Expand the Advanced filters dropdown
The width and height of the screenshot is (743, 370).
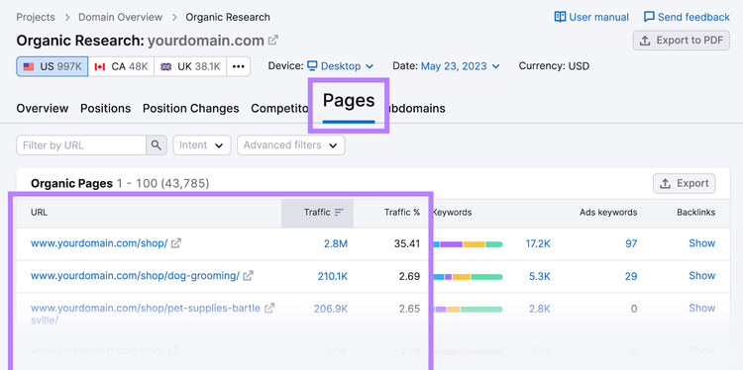[291, 145]
